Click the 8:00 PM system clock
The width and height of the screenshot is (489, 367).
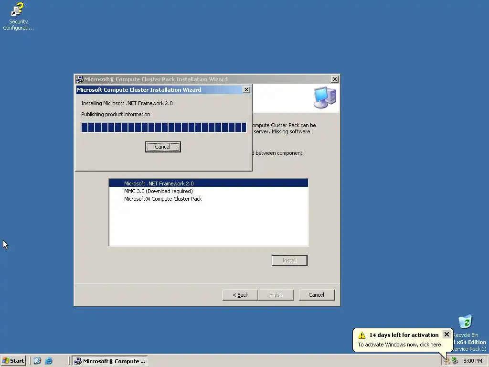tap(472, 361)
